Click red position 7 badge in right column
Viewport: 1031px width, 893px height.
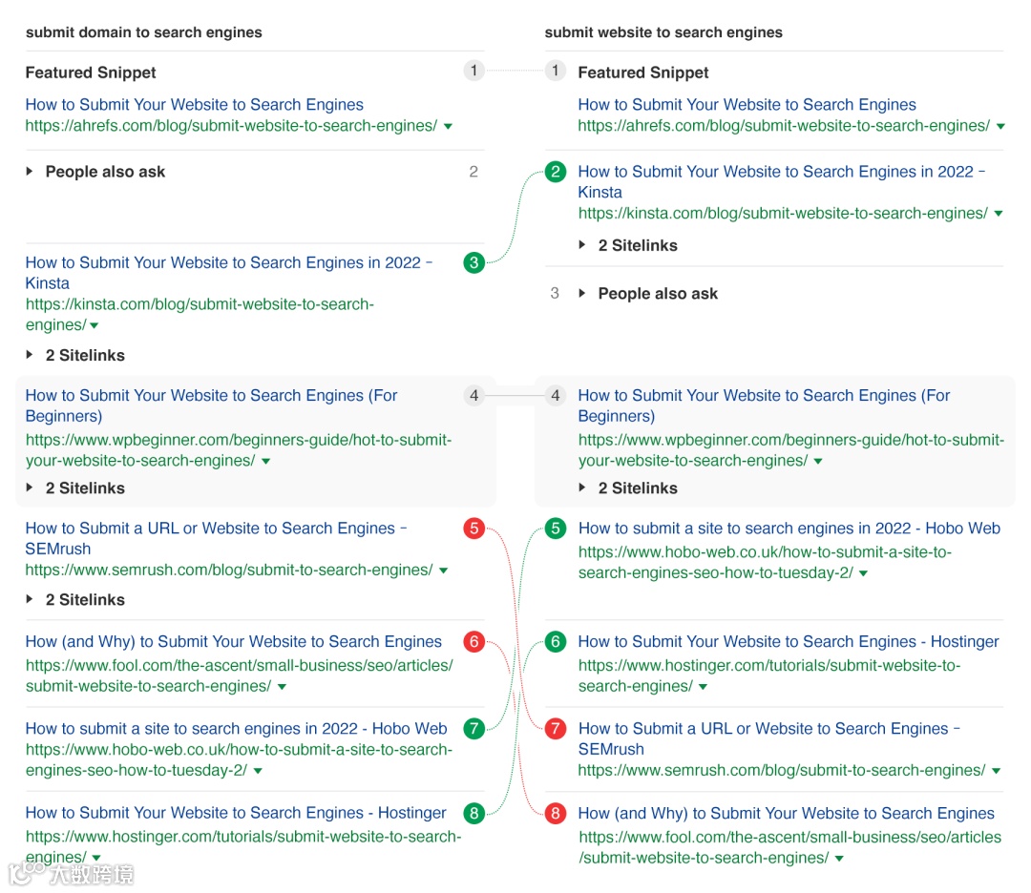pos(556,729)
